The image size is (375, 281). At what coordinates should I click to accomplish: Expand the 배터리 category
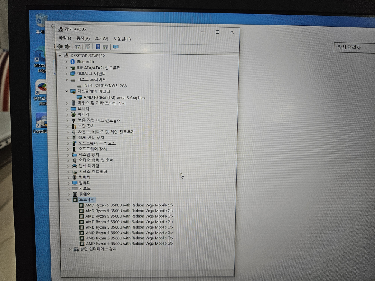tap(67, 115)
